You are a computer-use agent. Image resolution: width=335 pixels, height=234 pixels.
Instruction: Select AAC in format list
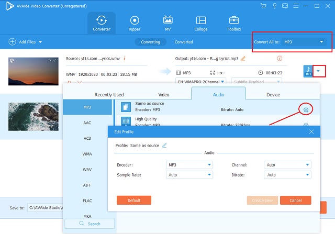tap(87, 122)
